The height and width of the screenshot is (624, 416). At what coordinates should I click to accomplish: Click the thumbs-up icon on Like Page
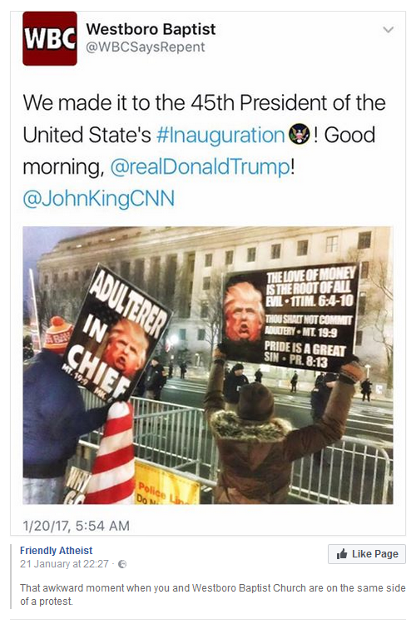pyautogui.click(x=342, y=554)
